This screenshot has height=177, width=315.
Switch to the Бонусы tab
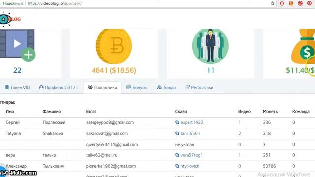click(x=137, y=88)
